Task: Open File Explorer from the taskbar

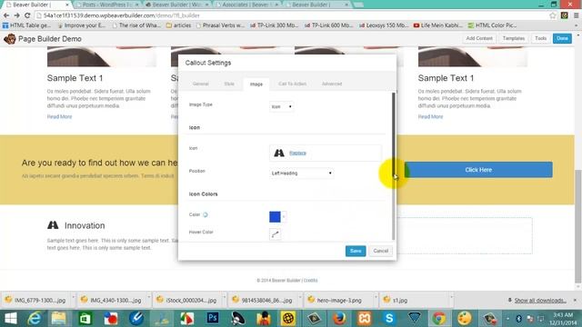Action: (x=58, y=318)
